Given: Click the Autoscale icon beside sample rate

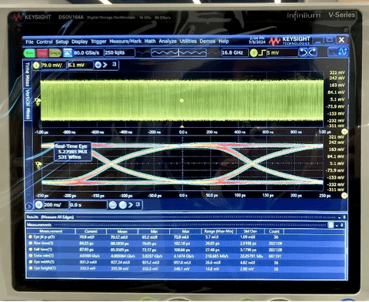Looking at the screenshot, I should (68, 53).
